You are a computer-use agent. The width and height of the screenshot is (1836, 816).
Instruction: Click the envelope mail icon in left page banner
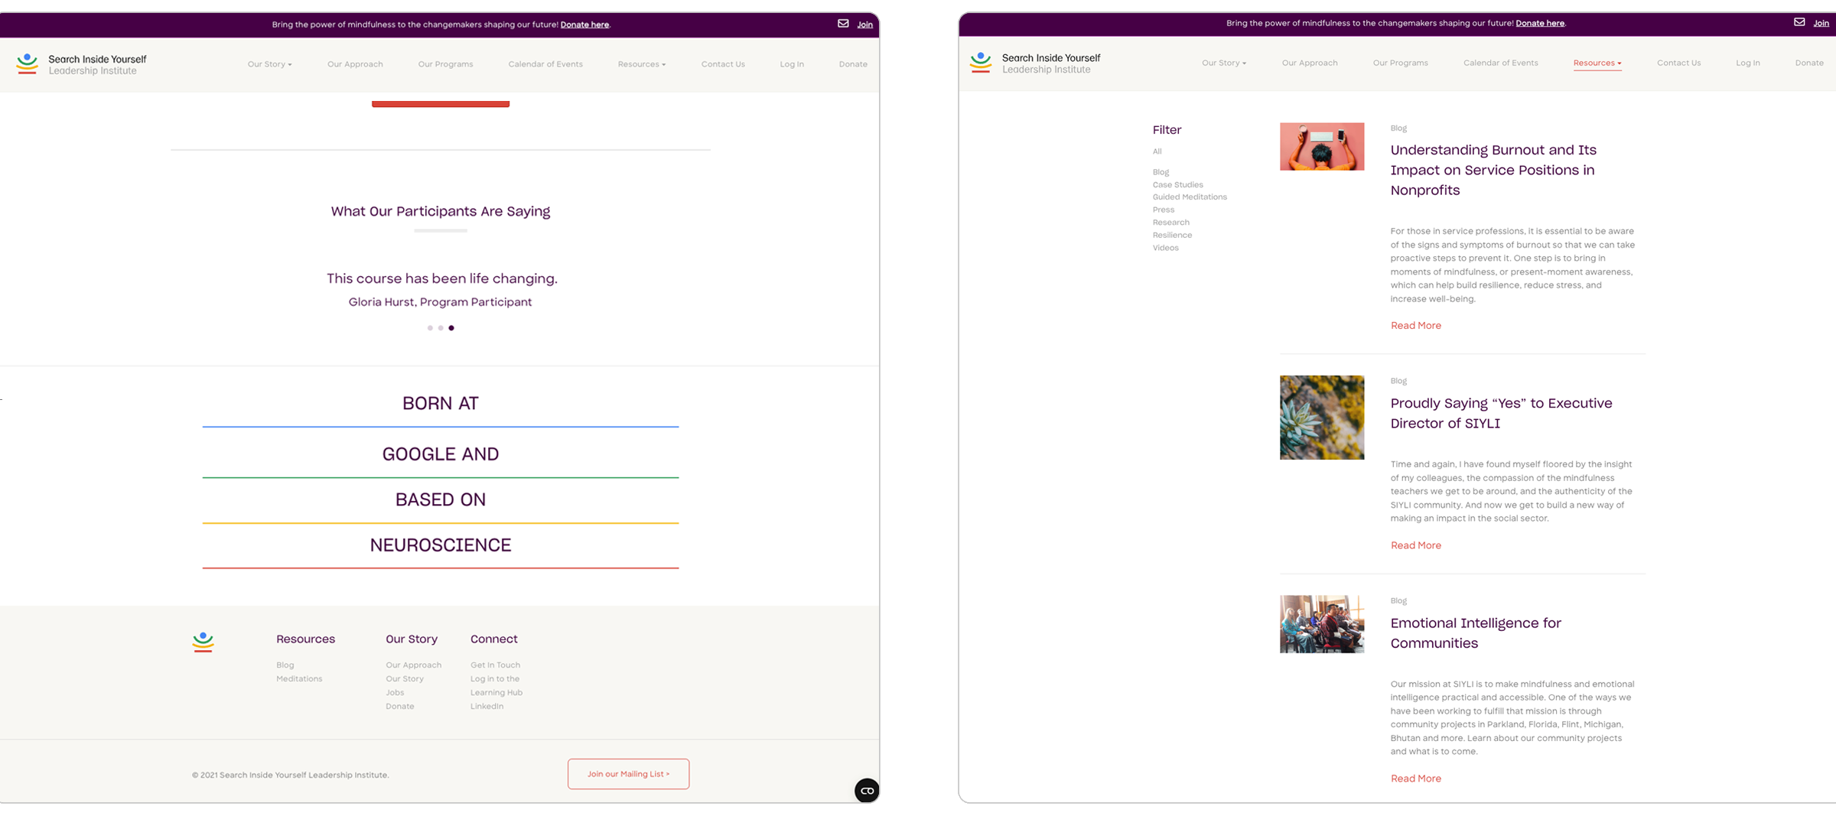pos(843,24)
